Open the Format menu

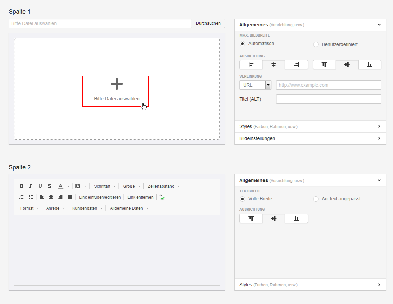29,208
